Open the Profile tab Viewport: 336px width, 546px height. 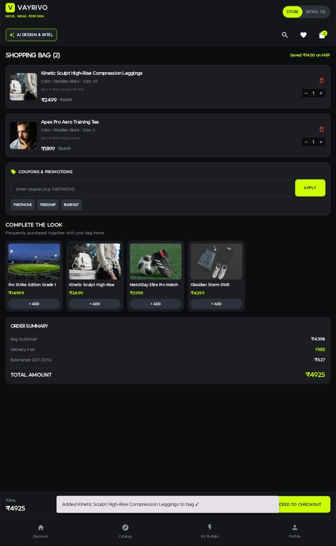click(294, 531)
